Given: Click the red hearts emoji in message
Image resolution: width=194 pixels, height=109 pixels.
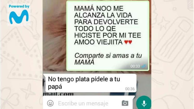Looking at the screenshot, I should click(128, 42).
